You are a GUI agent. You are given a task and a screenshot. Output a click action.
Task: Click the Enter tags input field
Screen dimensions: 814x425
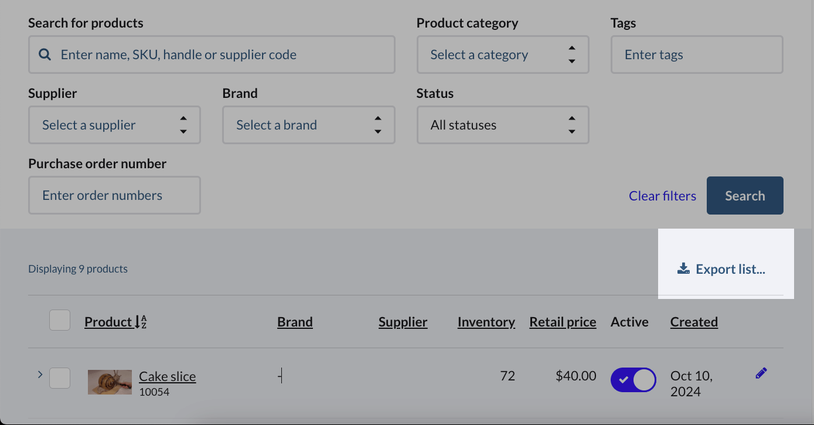pos(697,55)
